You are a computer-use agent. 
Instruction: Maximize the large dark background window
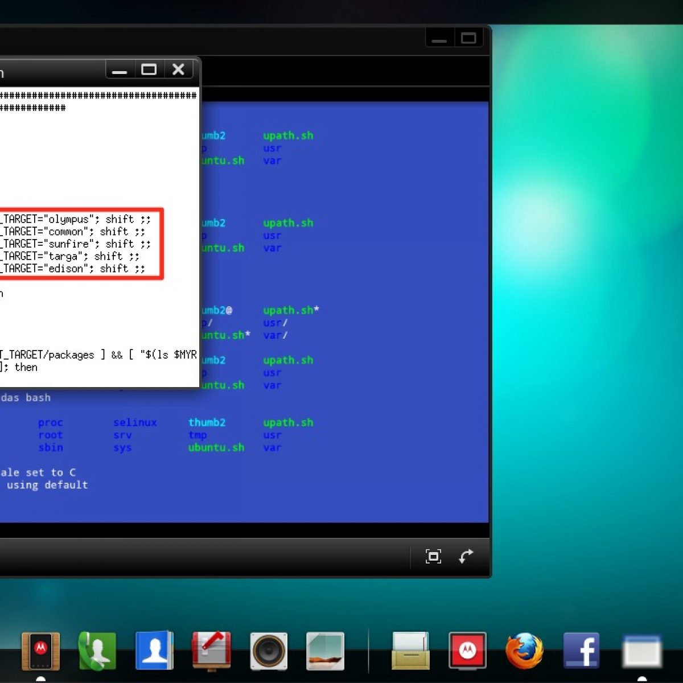(469, 39)
